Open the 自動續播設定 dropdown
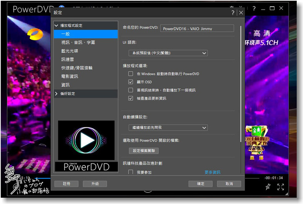This screenshot has height=204, width=303. (x=168, y=127)
